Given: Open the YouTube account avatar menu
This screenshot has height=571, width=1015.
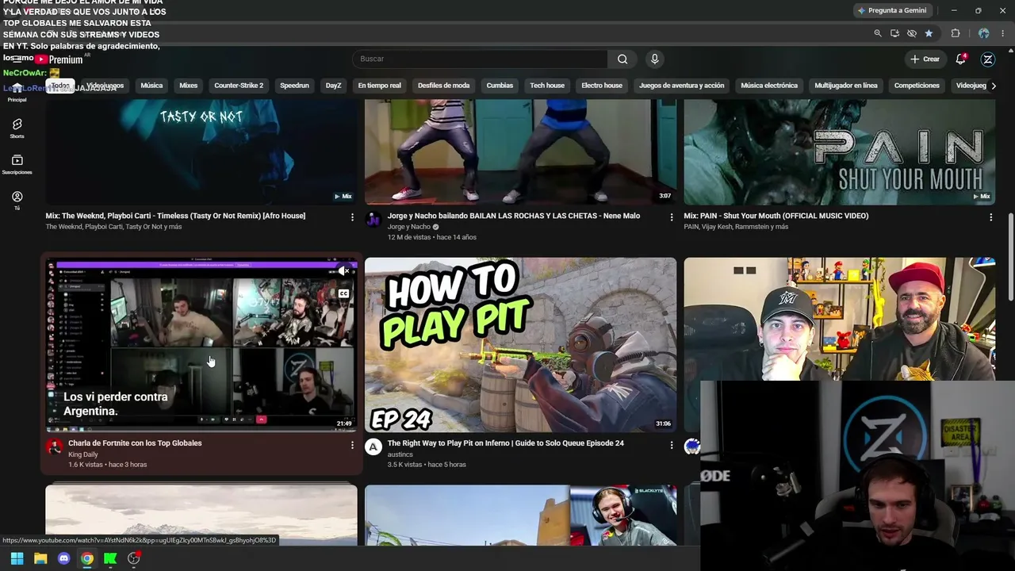Looking at the screenshot, I should (988, 59).
